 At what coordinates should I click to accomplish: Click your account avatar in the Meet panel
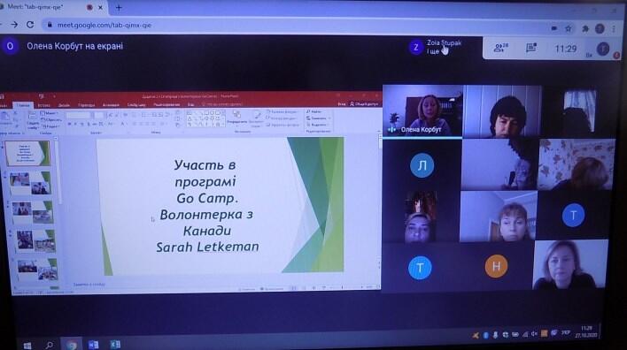click(603, 49)
